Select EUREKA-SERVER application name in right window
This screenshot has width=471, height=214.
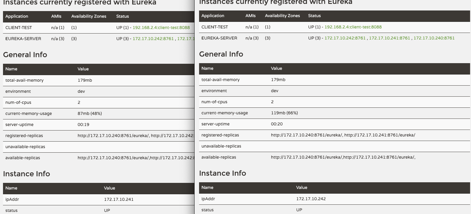pyautogui.click(x=219, y=38)
